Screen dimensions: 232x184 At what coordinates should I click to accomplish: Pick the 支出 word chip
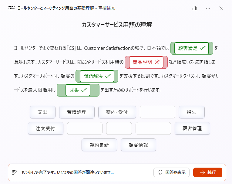pyautogui.click(x=42, y=112)
